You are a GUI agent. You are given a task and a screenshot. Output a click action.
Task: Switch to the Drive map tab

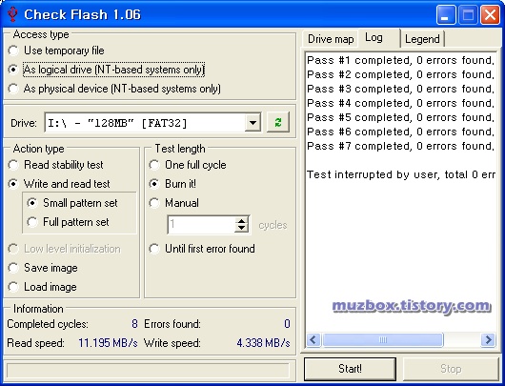[331, 39]
